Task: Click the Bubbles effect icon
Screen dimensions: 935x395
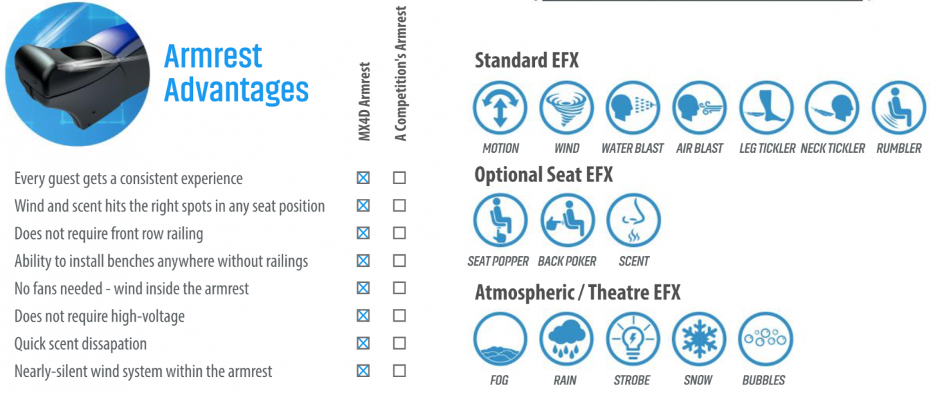Action: click(765, 339)
